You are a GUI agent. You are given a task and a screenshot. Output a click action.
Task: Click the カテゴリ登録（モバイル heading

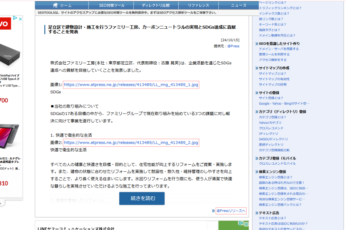point(277,158)
